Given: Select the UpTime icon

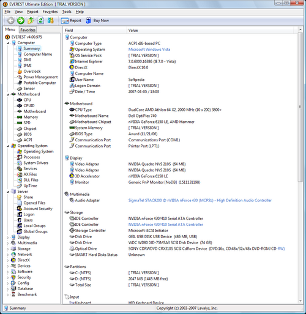Looking at the screenshot, I should [x=20, y=185].
